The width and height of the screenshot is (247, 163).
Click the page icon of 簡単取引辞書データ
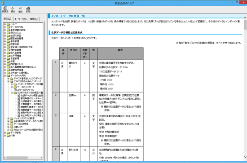pyautogui.click(x=18, y=107)
